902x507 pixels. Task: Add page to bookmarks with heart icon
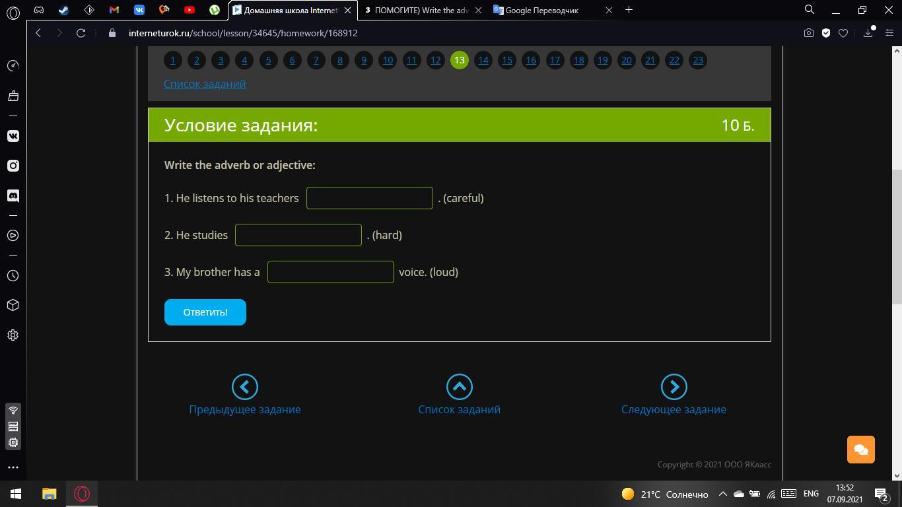click(843, 33)
